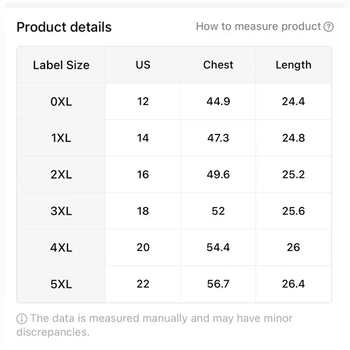Select the Label Size column header
Image resolution: width=350 pixels, height=350 pixels.
point(61,65)
